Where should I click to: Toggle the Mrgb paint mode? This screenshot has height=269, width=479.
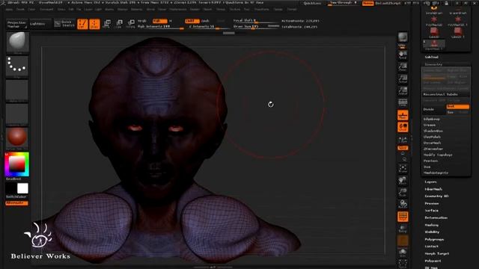click(142, 21)
